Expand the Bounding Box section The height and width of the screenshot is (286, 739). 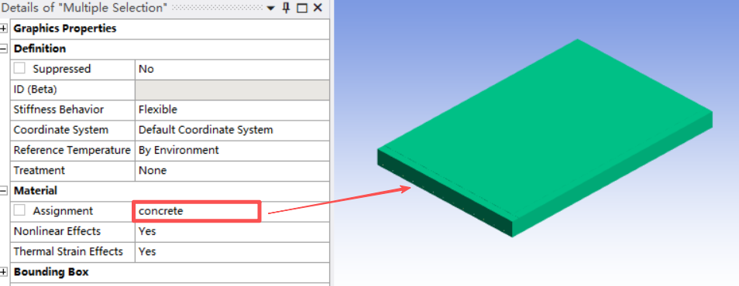4,272
